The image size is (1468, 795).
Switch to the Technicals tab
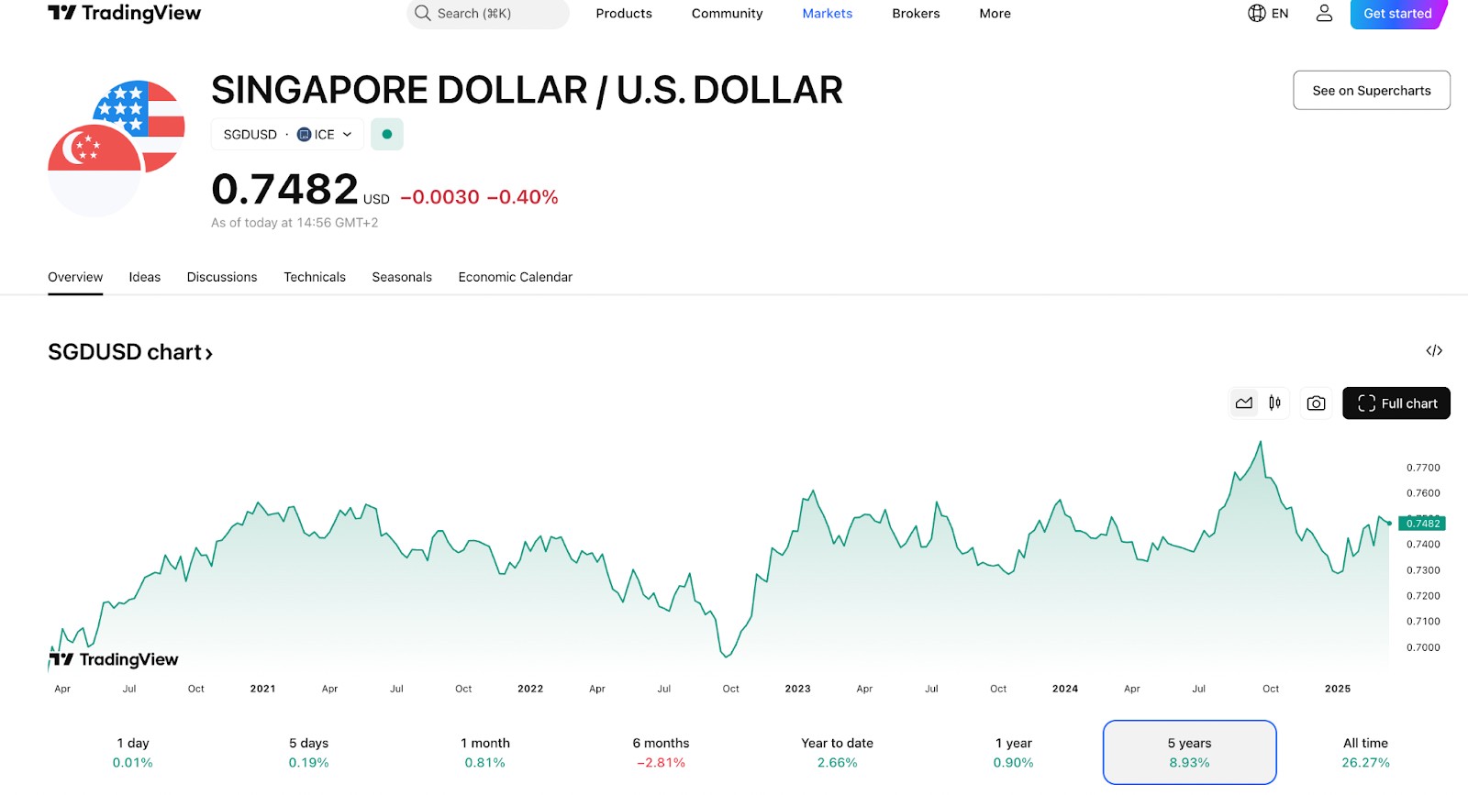click(x=315, y=277)
